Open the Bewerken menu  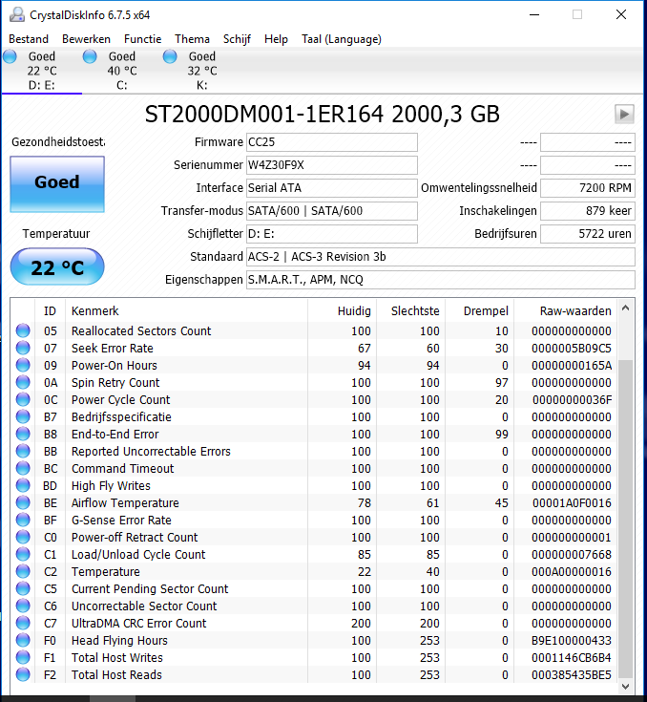pyautogui.click(x=86, y=39)
